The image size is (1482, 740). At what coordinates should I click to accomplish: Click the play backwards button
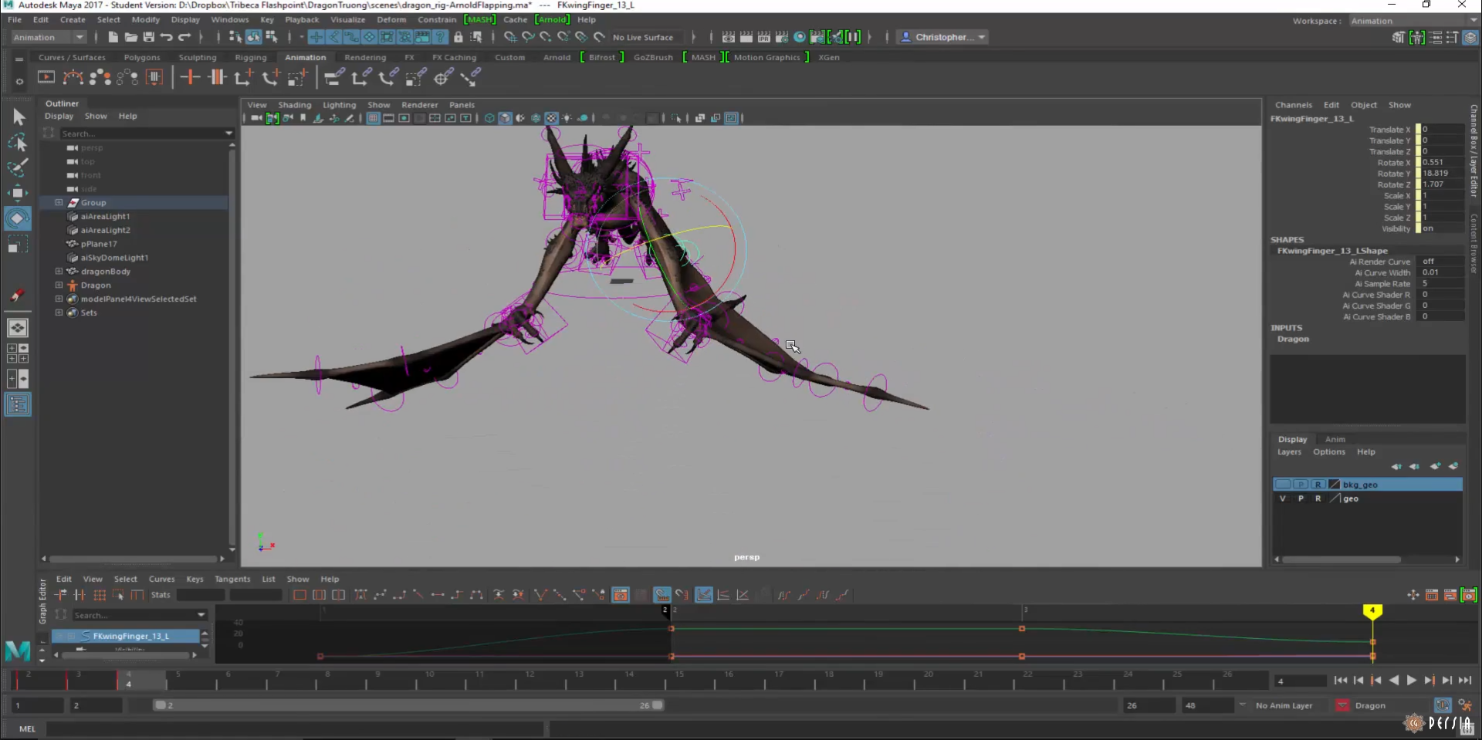pyautogui.click(x=1393, y=680)
